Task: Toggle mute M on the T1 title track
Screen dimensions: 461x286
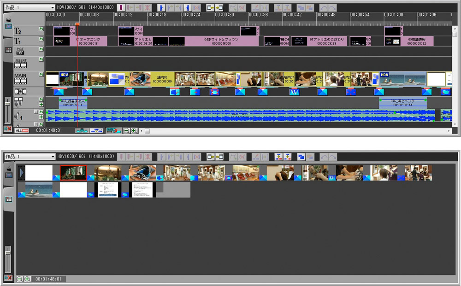Action: 41,39
